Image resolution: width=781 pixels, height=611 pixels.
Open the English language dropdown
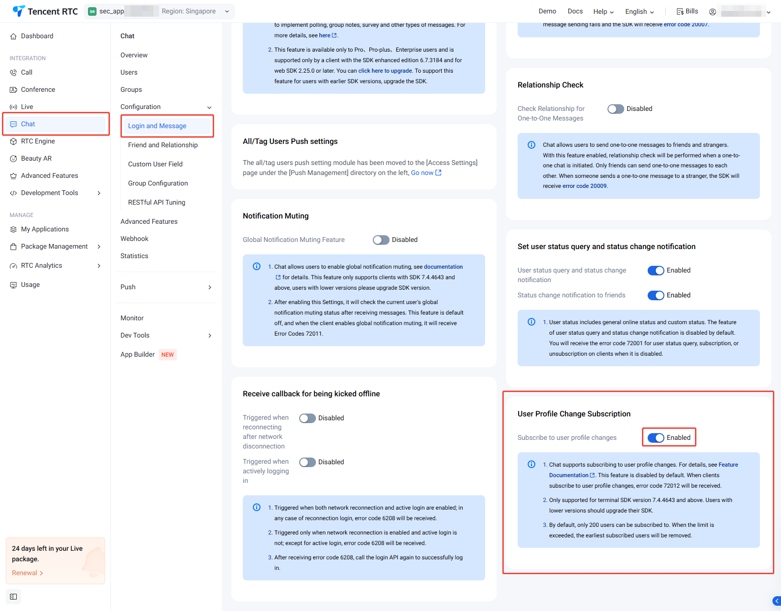(639, 11)
